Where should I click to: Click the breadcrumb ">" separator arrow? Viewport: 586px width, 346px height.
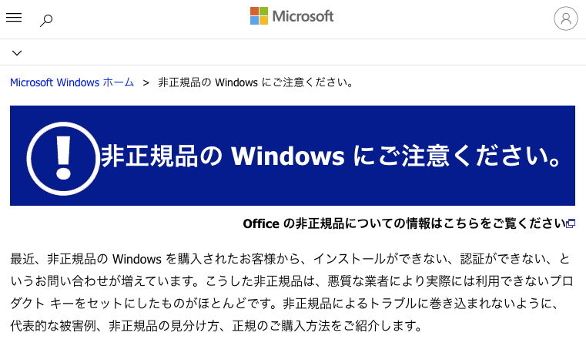[x=146, y=82]
